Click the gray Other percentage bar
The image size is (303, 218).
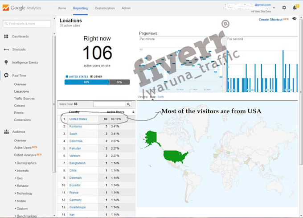click(119, 82)
